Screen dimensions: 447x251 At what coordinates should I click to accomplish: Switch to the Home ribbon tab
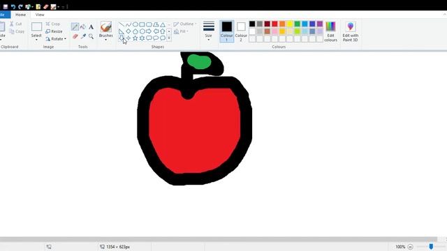point(20,15)
